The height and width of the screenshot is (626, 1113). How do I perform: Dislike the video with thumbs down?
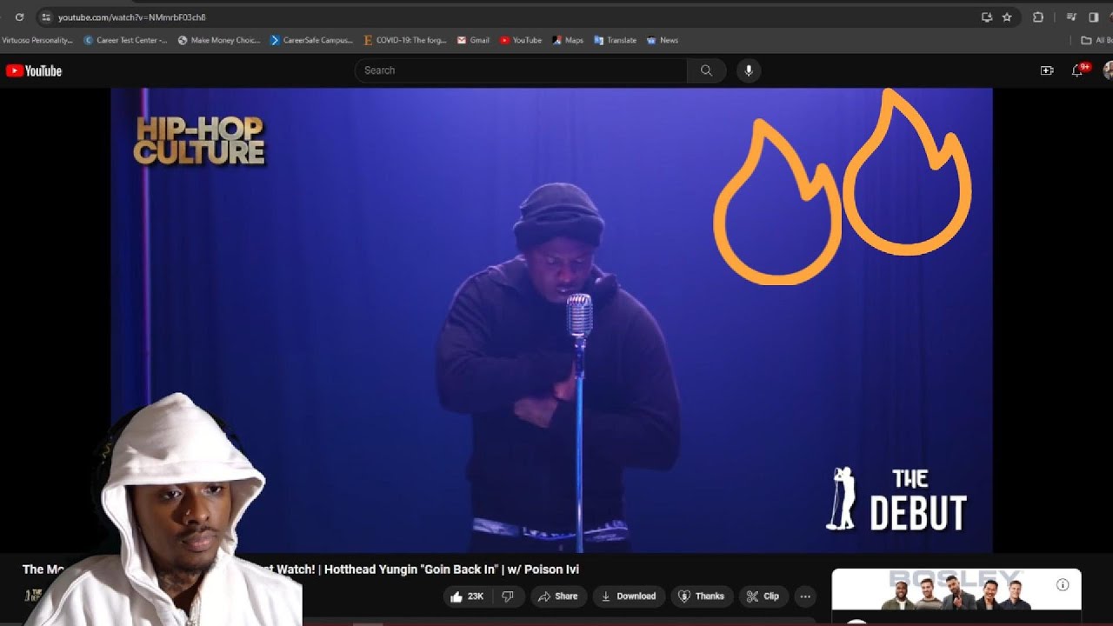[508, 596]
